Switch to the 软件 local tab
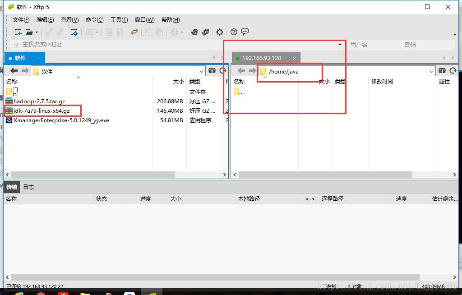The height and width of the screenshot is (295, 462). click(21, 58)
